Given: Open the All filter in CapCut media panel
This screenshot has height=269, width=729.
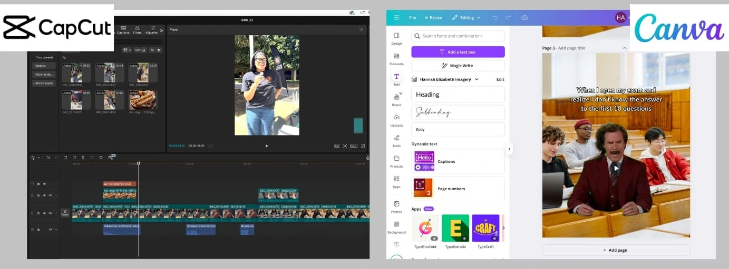Looking at the screenshot, I should (x=154, y=50).
